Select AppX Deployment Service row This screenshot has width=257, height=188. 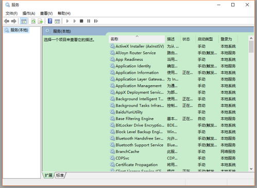(x=173, y=92)
